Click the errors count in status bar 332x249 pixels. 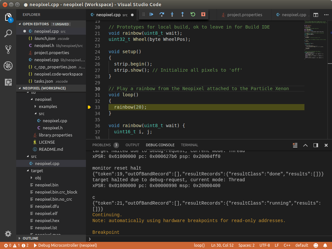click(8, 245)
